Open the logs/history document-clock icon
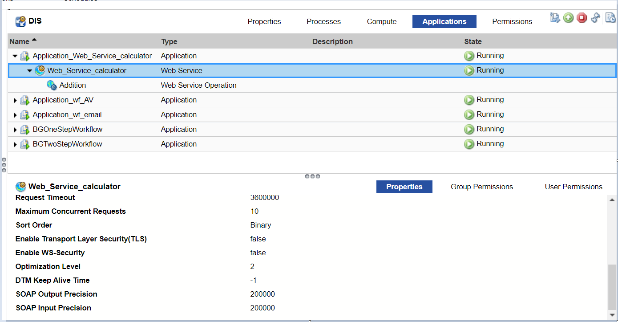 pos(610,18)
